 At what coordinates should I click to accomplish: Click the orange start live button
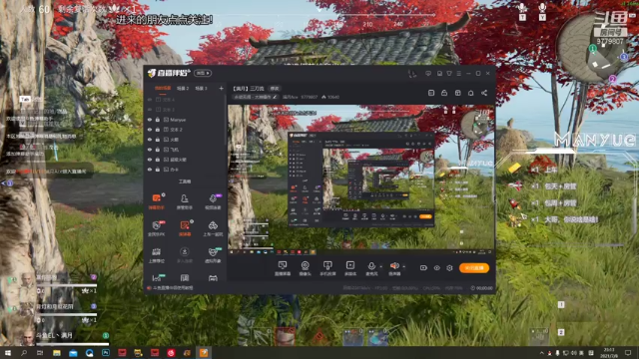coord(474,268)
